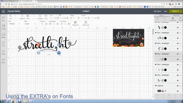Click the pencil swatch in Capture layer
Image resolution: width=183 pixels, height=103 pixels.
click(165, 91)
